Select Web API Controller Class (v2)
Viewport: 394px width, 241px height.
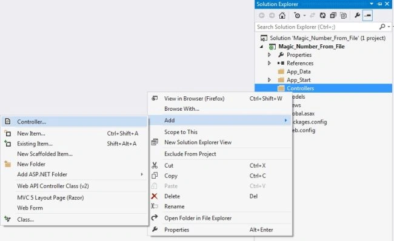(x=75, y=186)
